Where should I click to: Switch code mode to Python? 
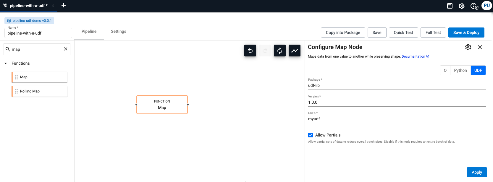coord(460,70)
